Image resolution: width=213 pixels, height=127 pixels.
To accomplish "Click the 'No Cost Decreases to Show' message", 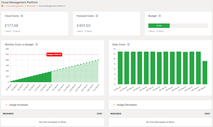I will click(x=160, y=122).
